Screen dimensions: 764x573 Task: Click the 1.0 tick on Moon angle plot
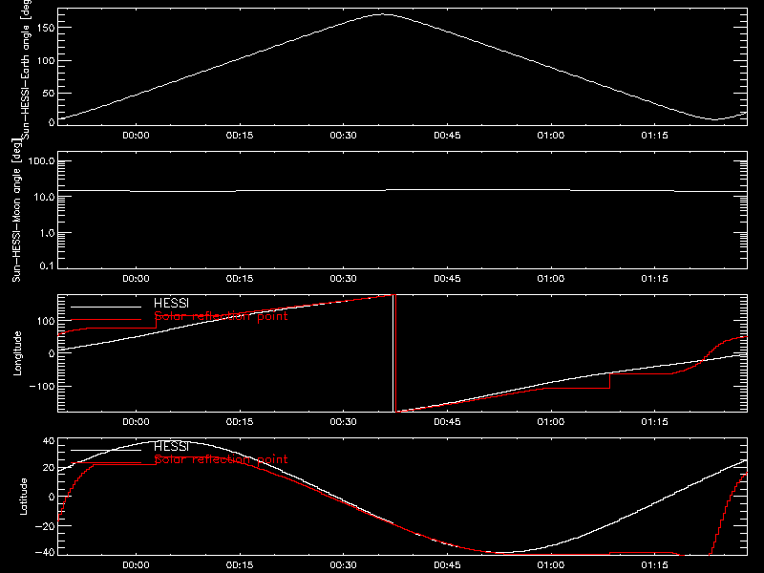(47, 233)
